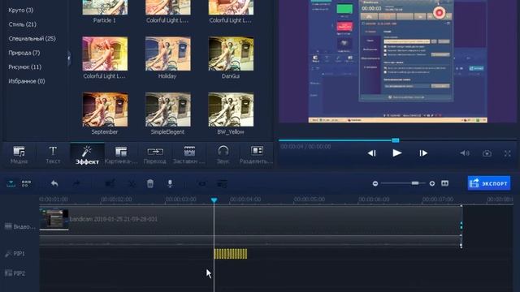The image size is (520, 292).
Task: Select the Рисунок (11) effect category
Action: pos(25,67)
